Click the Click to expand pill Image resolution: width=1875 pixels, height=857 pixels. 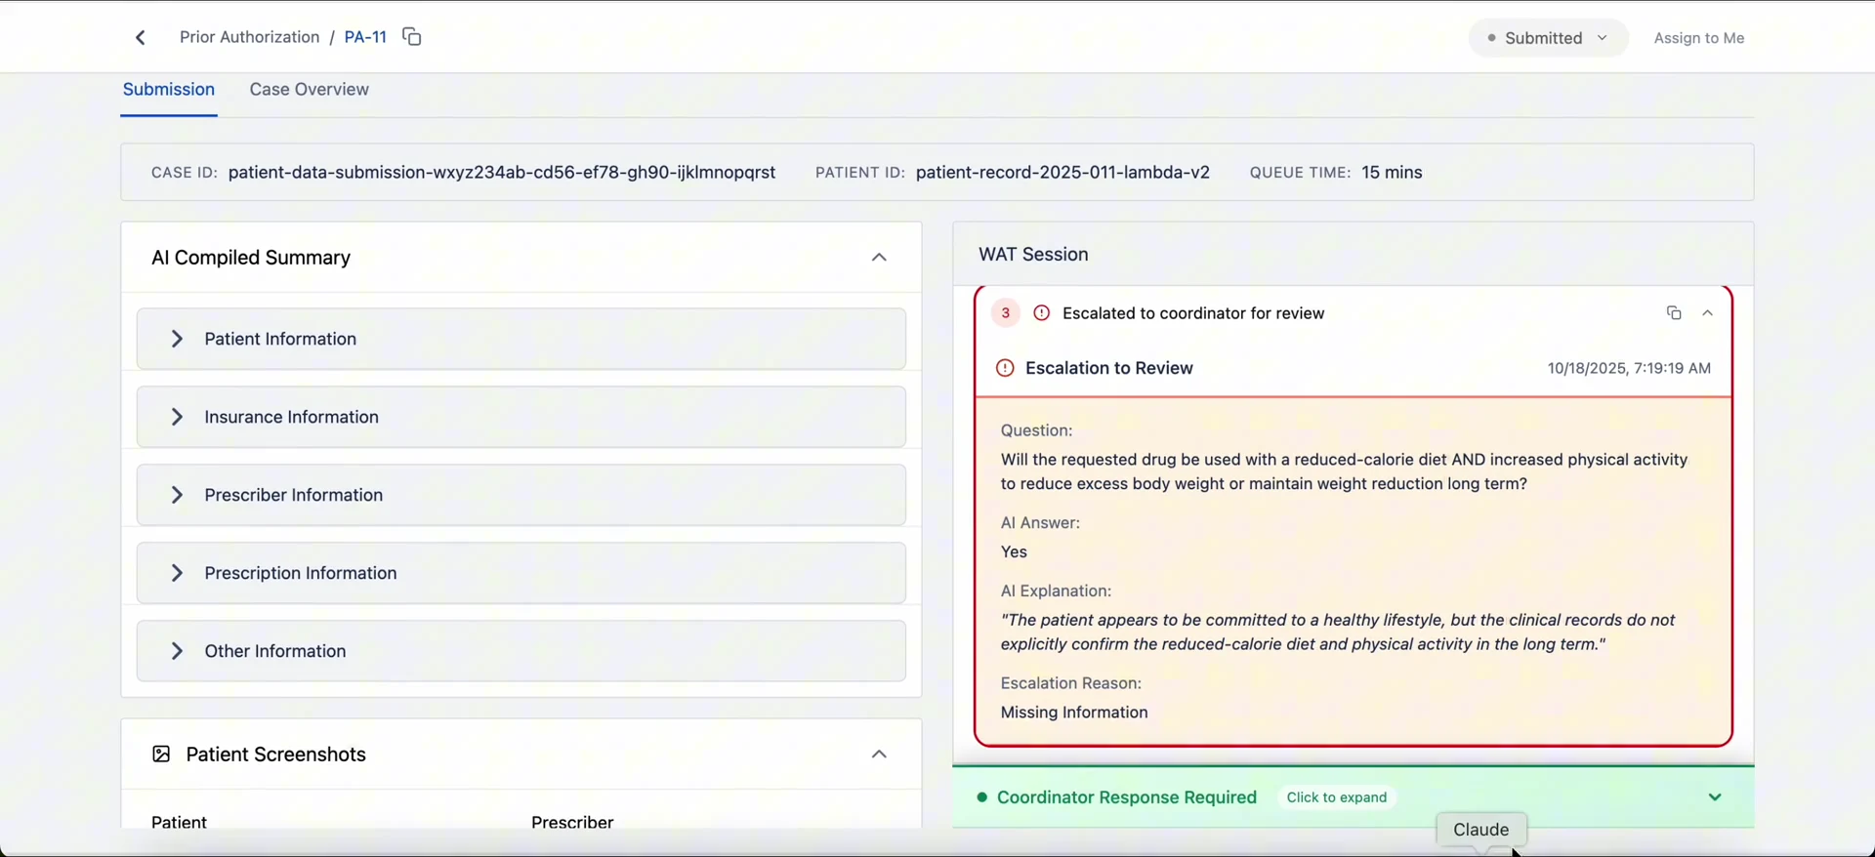[x=1336, y=797]
